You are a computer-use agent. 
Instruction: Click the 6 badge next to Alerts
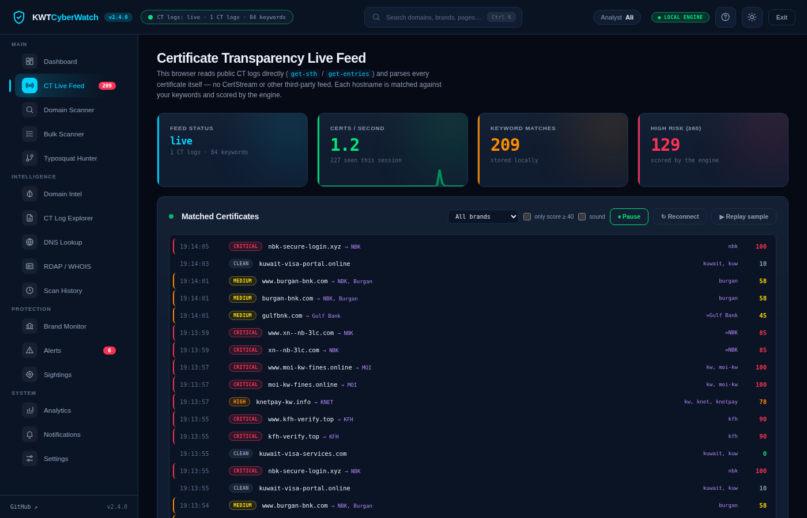coord(110,351)
